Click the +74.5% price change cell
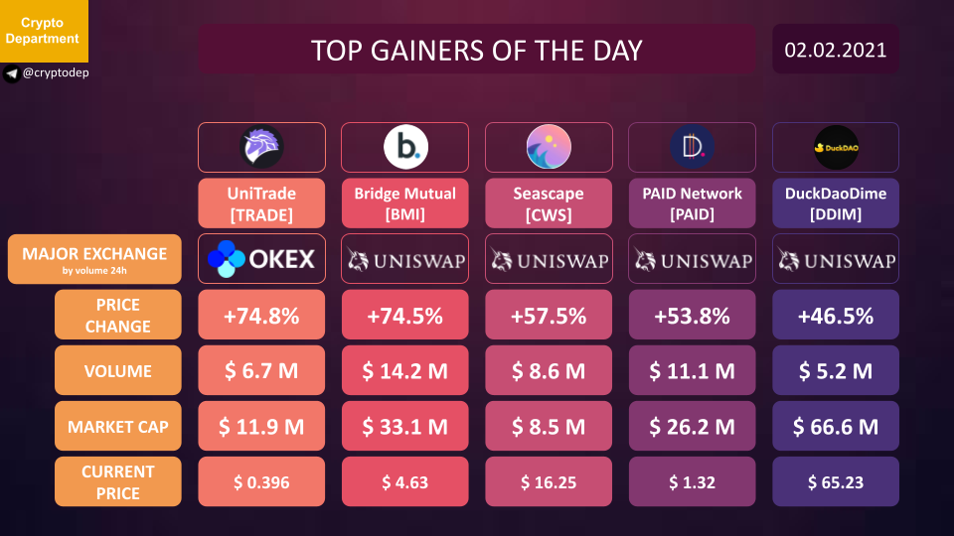 [405, 315]
